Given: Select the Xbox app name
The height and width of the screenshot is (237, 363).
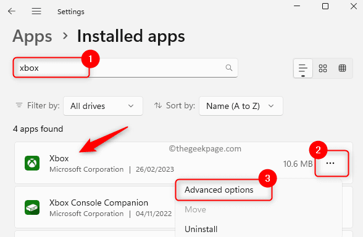Looking at the screenshot, I should pyautogui.click(x=59, y=158).
